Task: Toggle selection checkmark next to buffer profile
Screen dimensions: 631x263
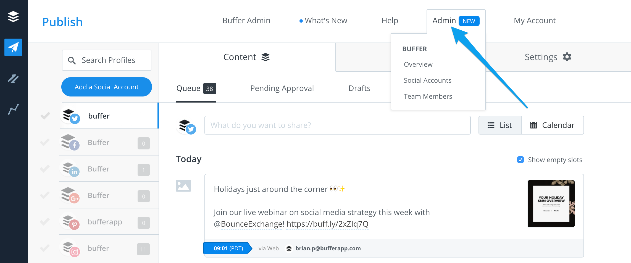Action: click(x=45, y=116)
